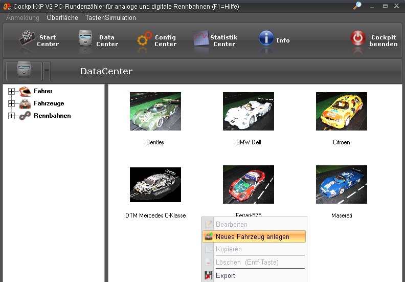Click the Export floppy disk icon
The image size is (405, 282).
tap(209, 275)
